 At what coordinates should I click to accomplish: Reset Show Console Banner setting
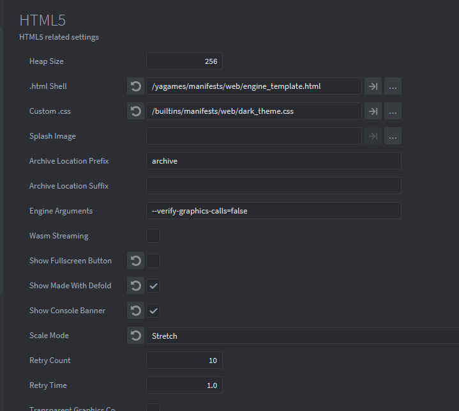point(135,311)
